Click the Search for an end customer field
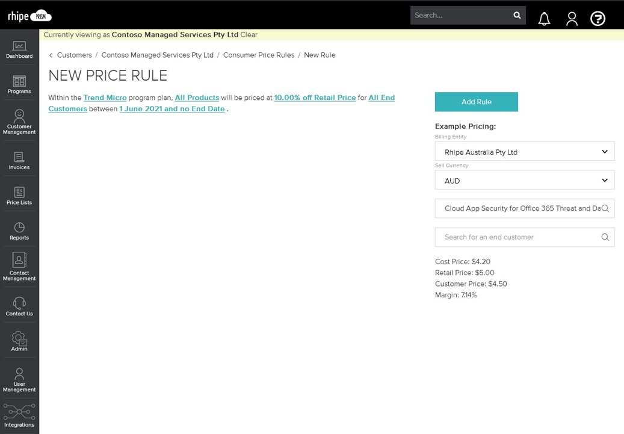 click(x=525, y=237)
